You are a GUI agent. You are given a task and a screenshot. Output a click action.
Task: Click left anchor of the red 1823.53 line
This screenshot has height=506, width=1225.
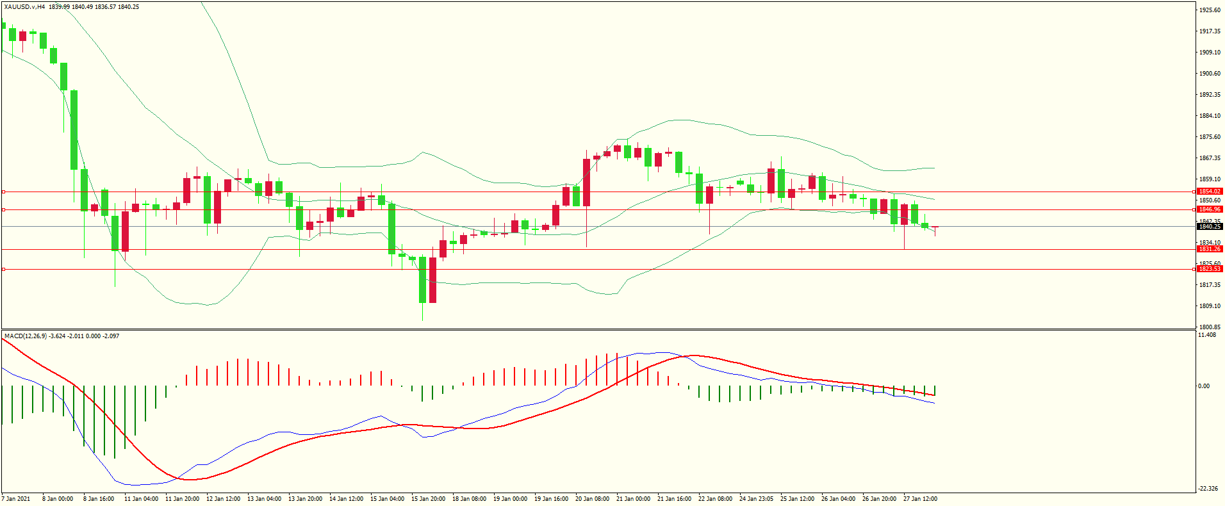coord(3,270)
